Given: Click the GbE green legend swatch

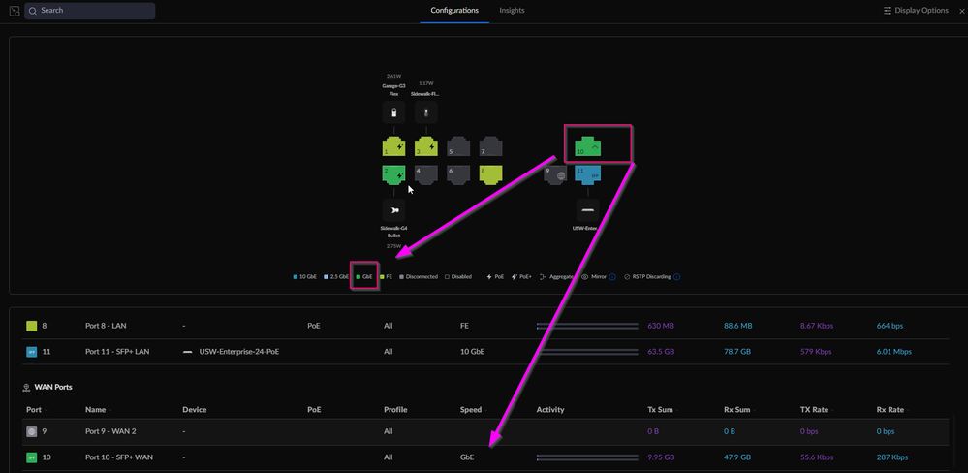Looking at the screenshot, I should click(x=358, y=276).
